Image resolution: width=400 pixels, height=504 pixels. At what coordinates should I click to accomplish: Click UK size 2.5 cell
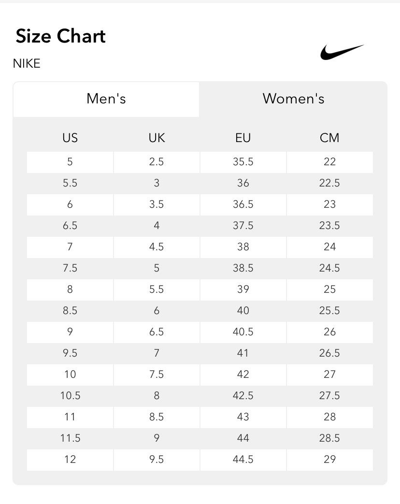(157, 162)
